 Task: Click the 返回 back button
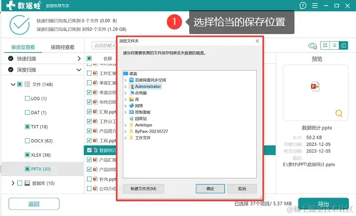click(x=34, y=204)
